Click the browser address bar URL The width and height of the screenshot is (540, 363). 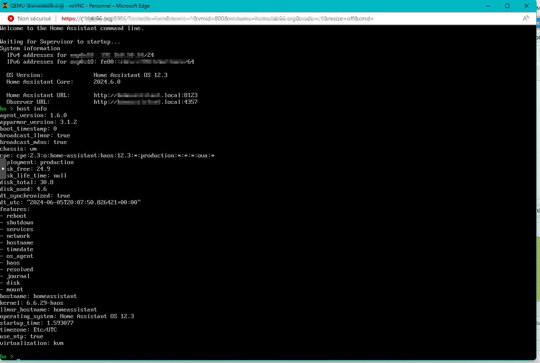click(217, 18)
